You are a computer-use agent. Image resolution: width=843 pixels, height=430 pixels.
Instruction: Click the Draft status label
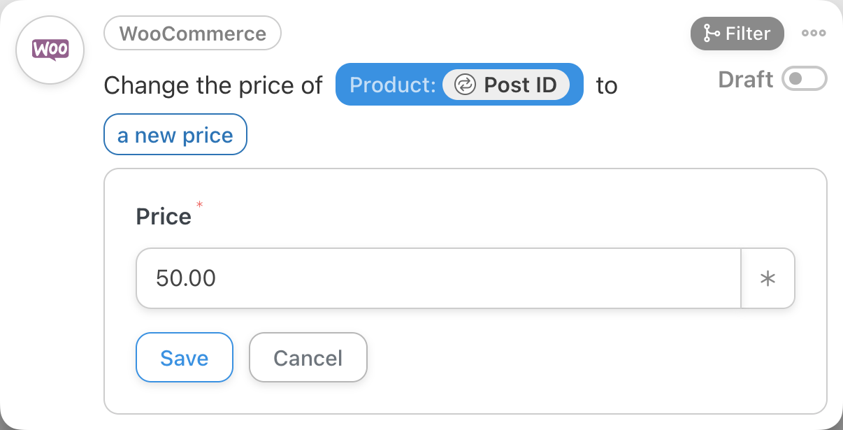pyautogui.click(x=745, y=80)
